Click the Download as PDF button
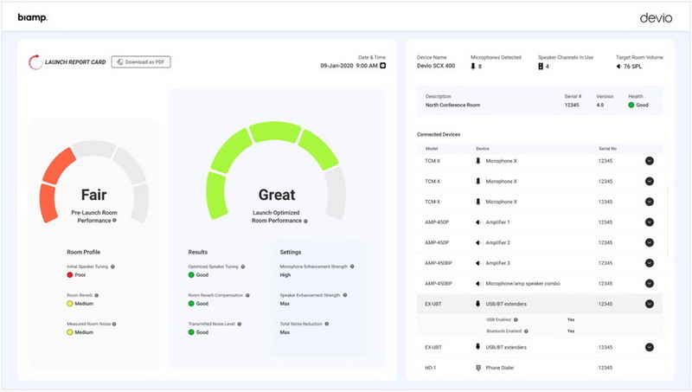Image resolution: width=692 pixels, height=392 pixels. coord(141,62)
